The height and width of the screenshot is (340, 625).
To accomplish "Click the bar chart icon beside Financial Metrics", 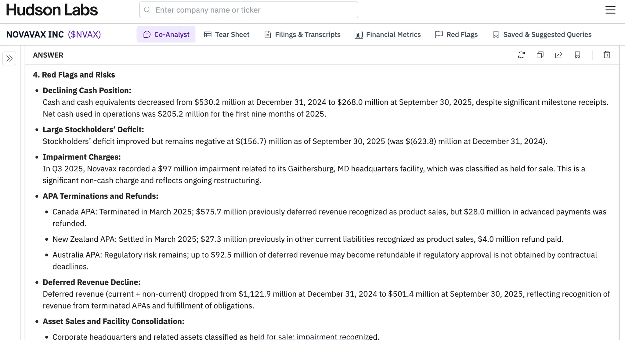I will click(359, 35).
